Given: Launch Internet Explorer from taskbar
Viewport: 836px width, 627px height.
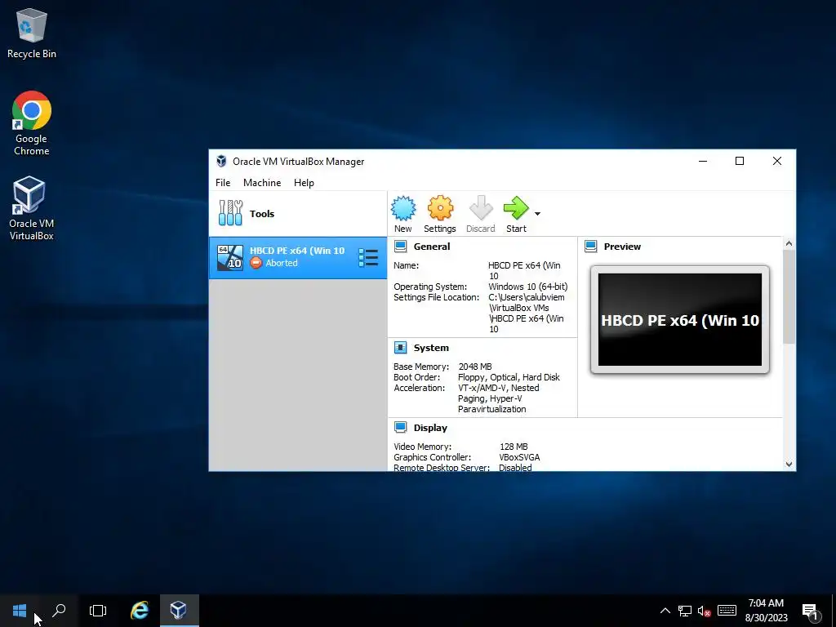Looking at the screenshot, I should [x=140, y=611].
